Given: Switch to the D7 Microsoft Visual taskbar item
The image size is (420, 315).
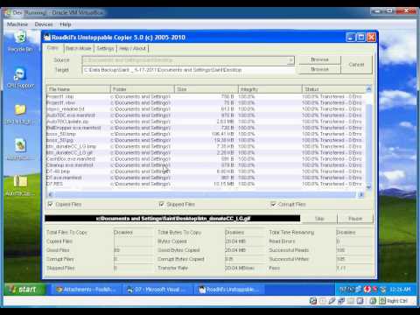Looking at the screenshot, I should pos(157,290).
